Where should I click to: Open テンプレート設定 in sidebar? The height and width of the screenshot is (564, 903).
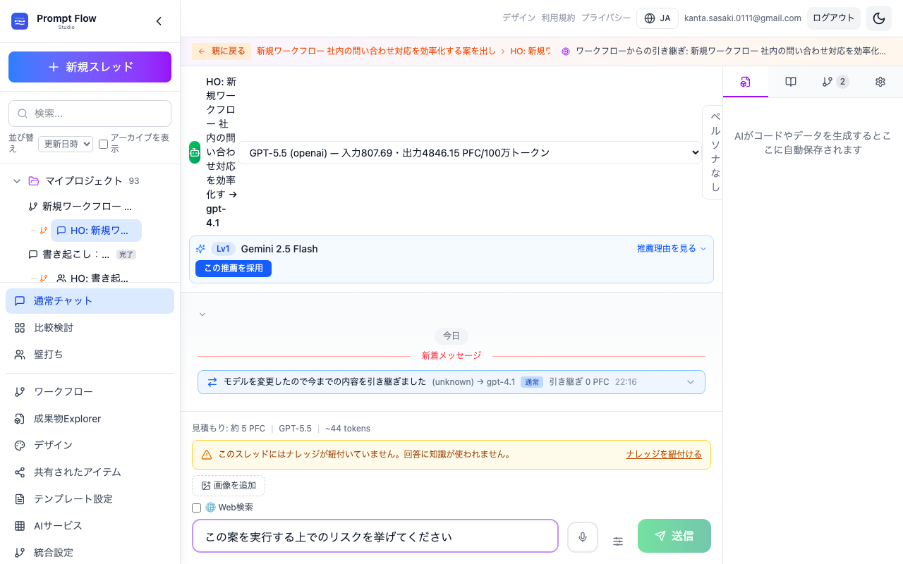point(90,499)
